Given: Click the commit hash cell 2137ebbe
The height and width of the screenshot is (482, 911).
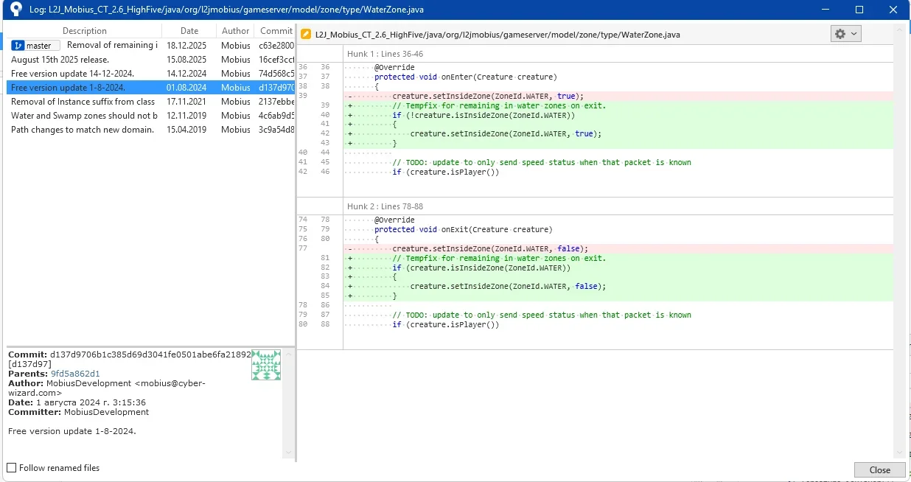Looking at the screenshot, I should click(x=276, y=102).
